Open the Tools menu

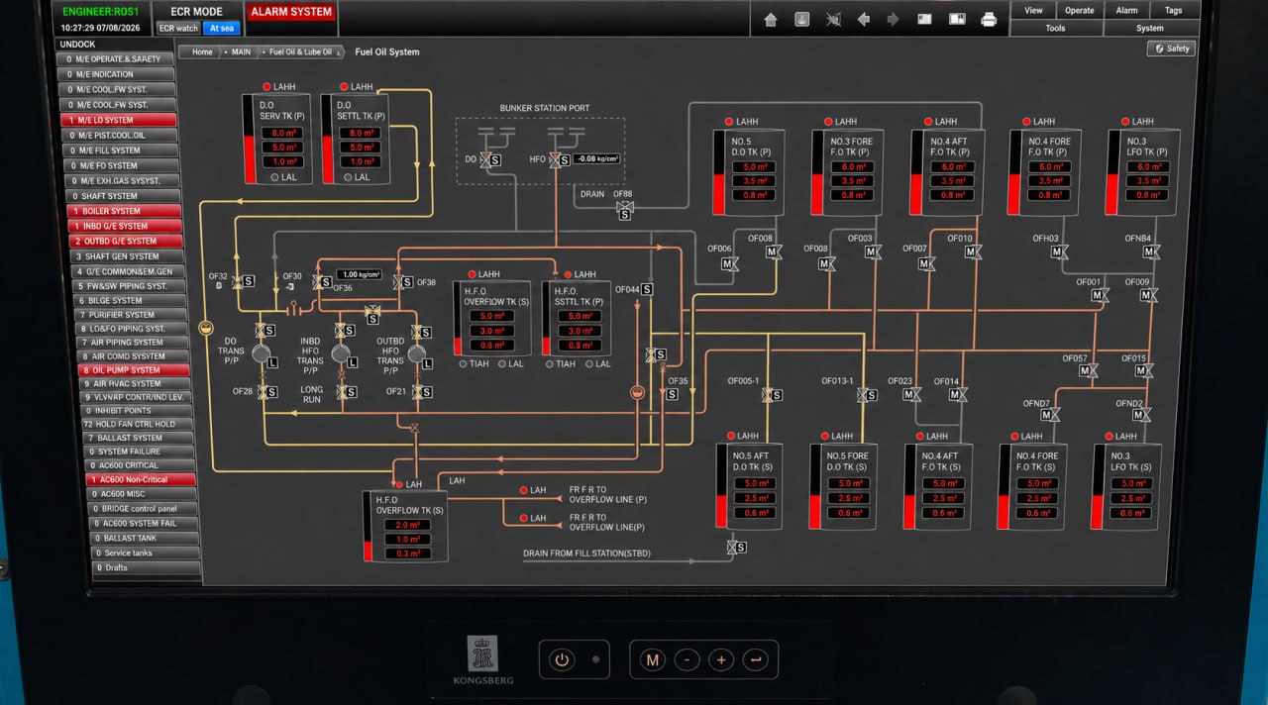pos(1055,28)
